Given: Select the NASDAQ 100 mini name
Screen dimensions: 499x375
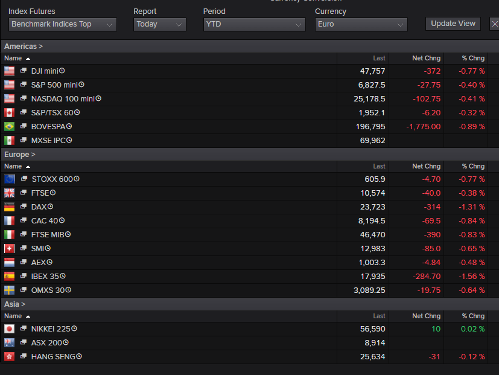Looking at the screenshot, I should (x=63, y=99).
